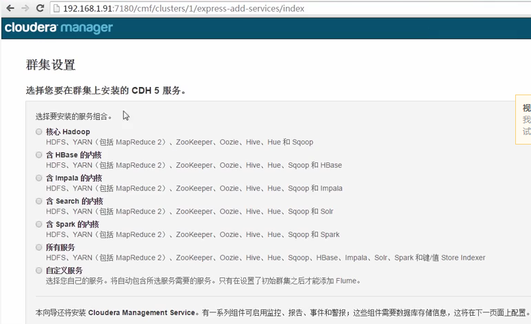Choose the 所有服务 radio button
531x324 pixels.
click(39, 247)
